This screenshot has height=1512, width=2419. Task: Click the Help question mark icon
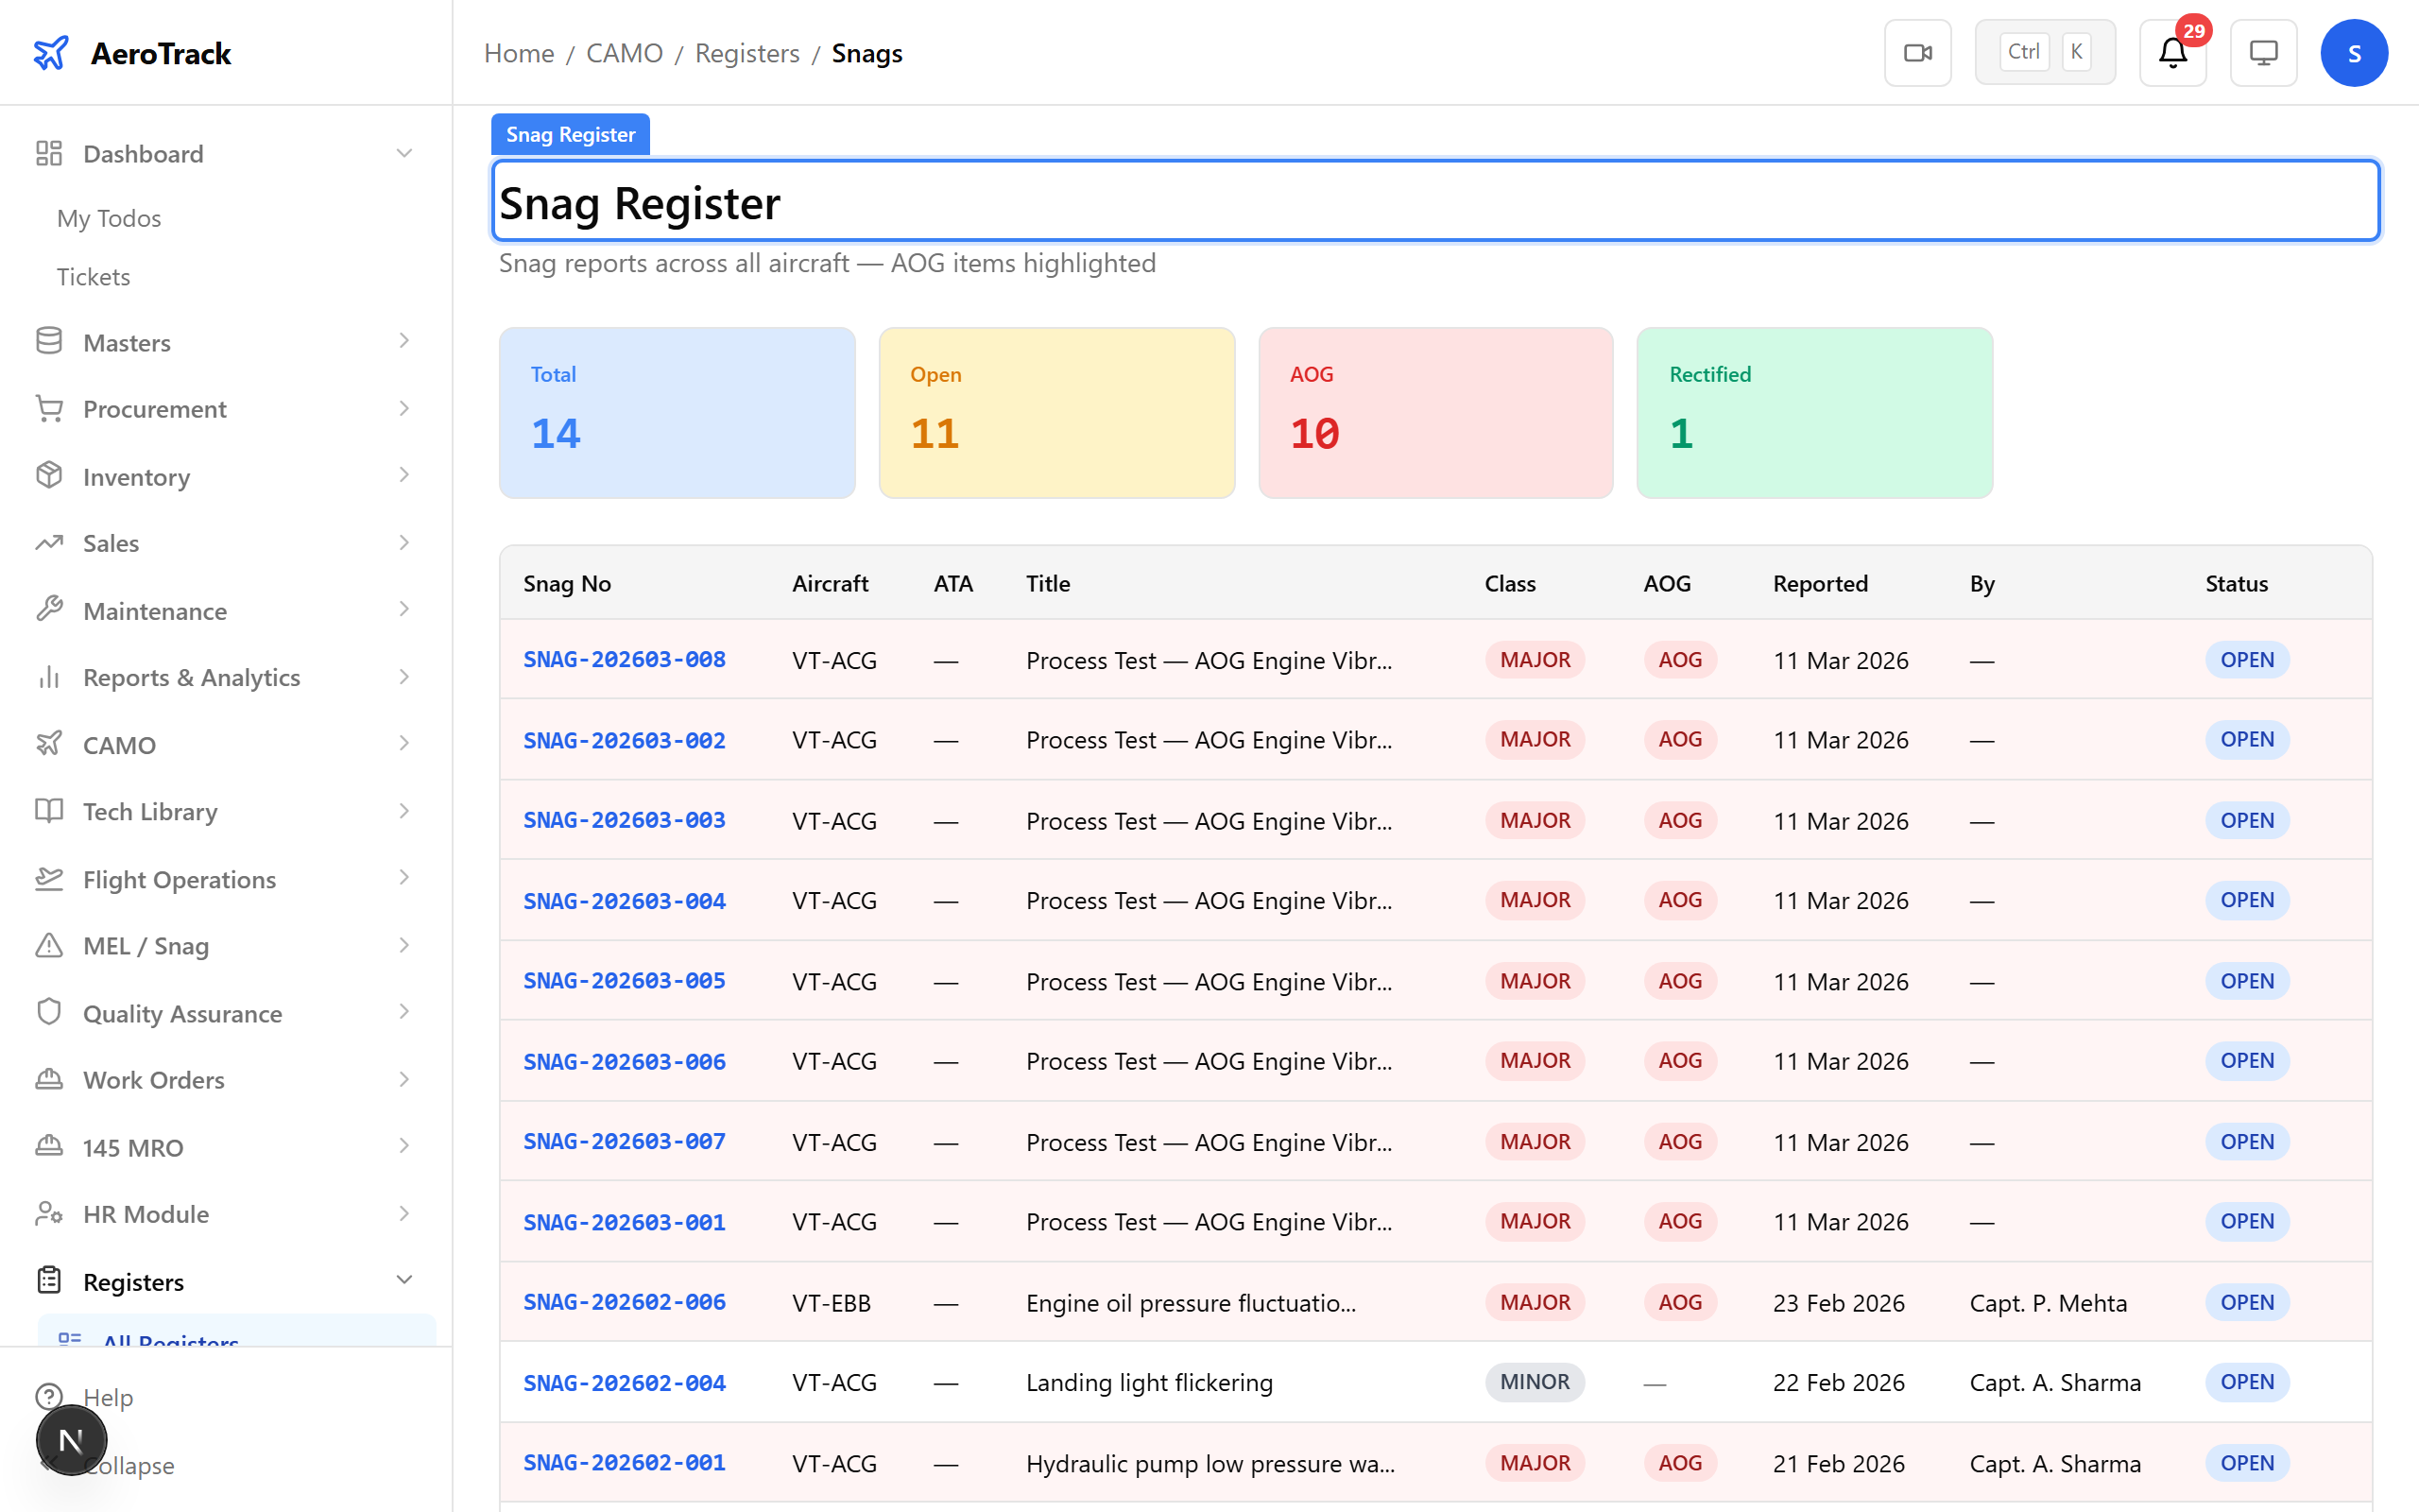[49, 1396]
